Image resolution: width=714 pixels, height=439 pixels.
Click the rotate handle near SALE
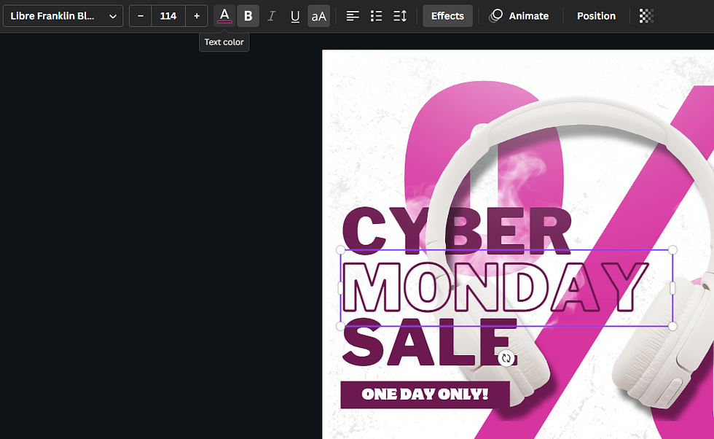506,358
